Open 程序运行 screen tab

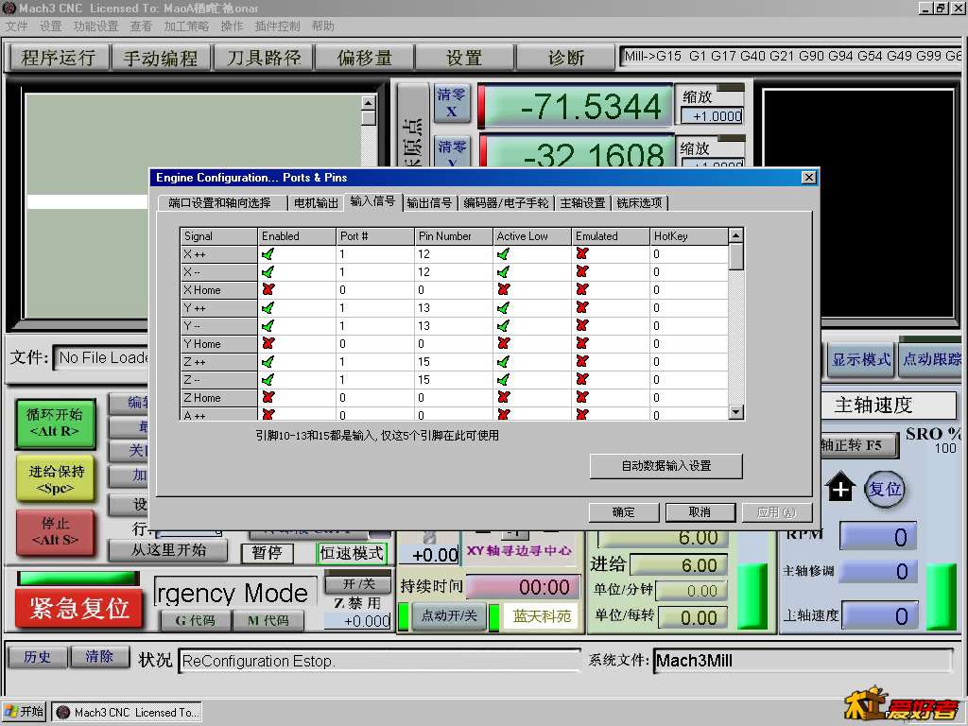pos(60,58)
